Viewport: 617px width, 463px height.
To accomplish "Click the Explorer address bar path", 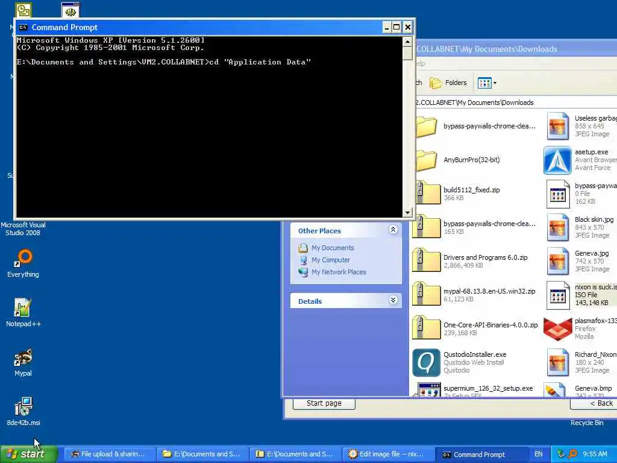I will 475,102.
